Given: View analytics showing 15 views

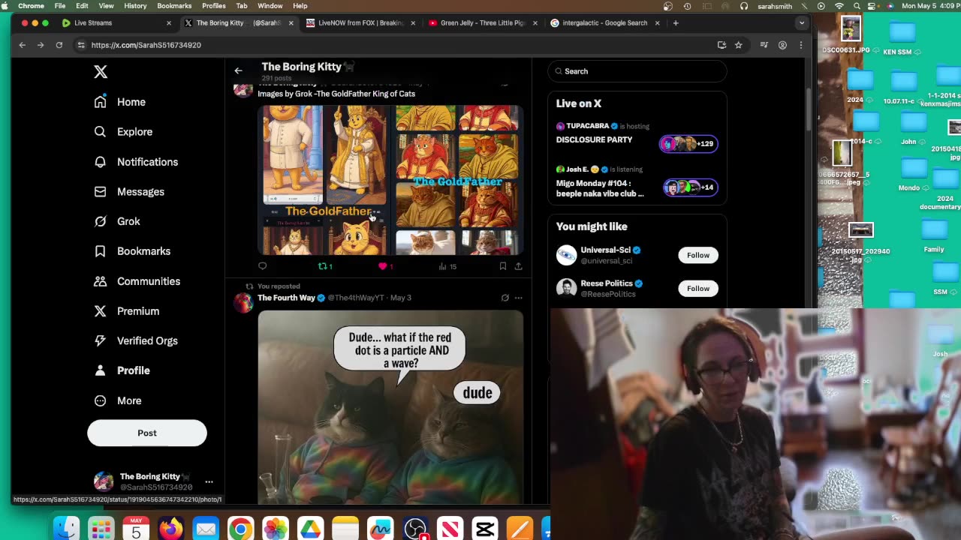Looking at the screenshot, I should pos(447,266).
